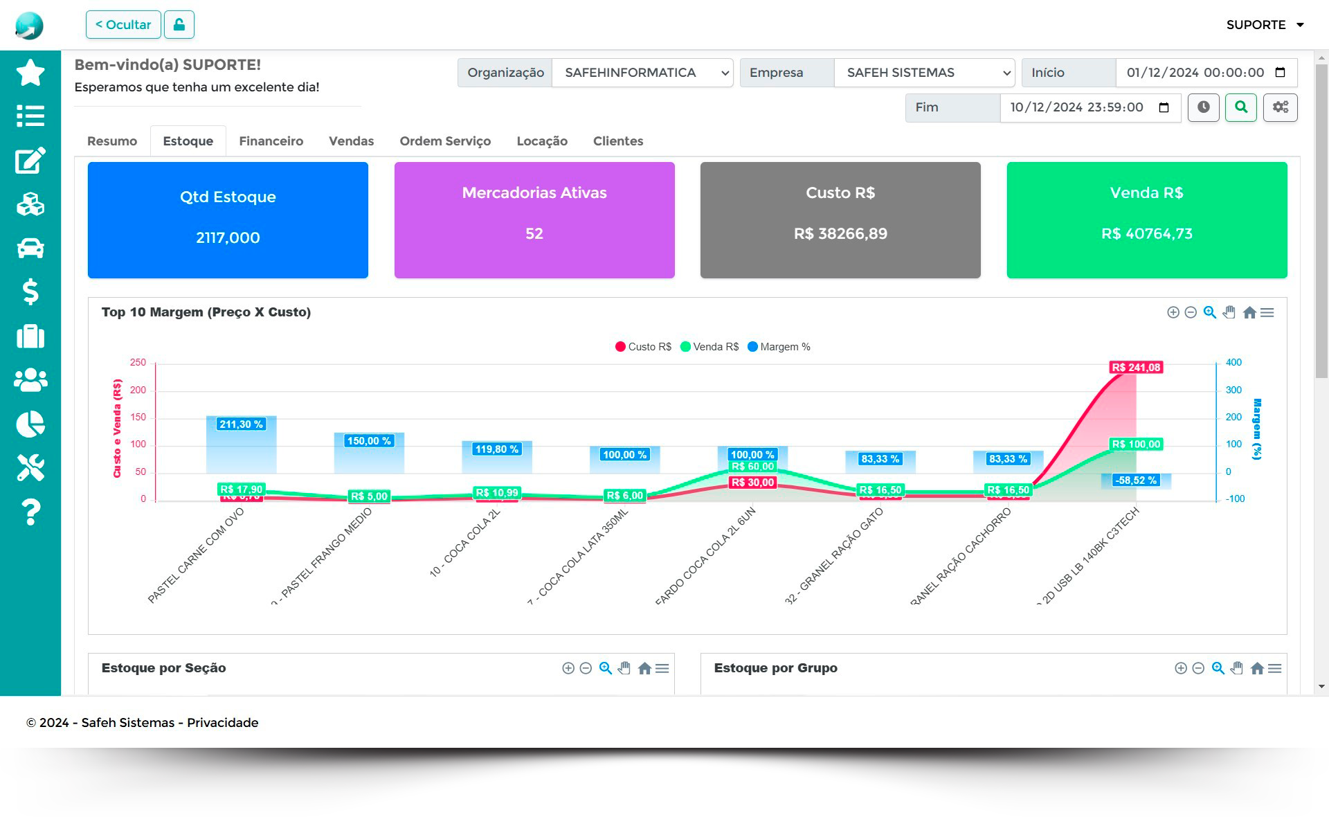
Task: Open calendar picker of Início date field
Action: coord(1280,73)
